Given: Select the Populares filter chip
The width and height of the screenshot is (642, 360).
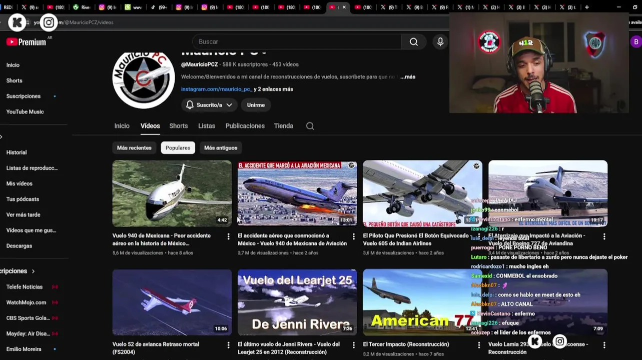Looking at the screenshot, I should (178, 148).
